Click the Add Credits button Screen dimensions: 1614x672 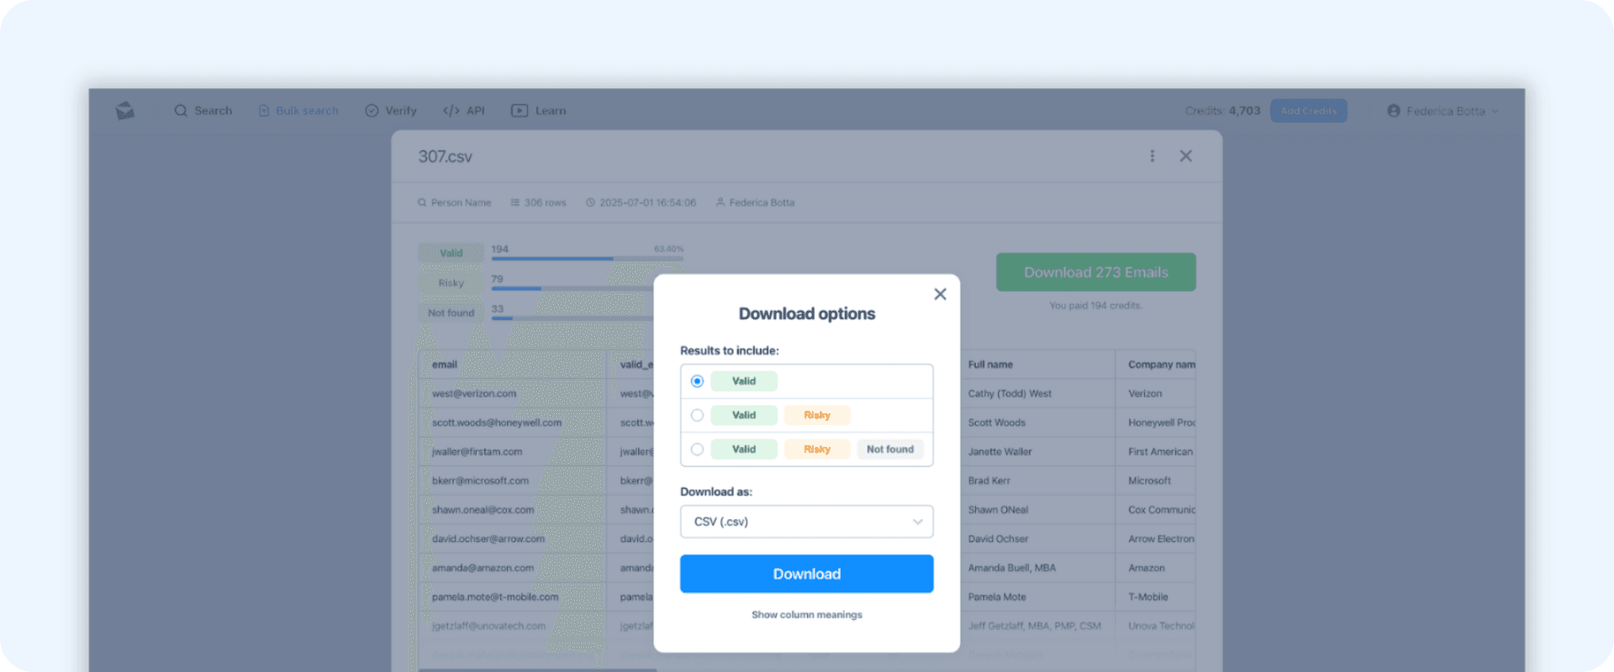pos(1309,111)
